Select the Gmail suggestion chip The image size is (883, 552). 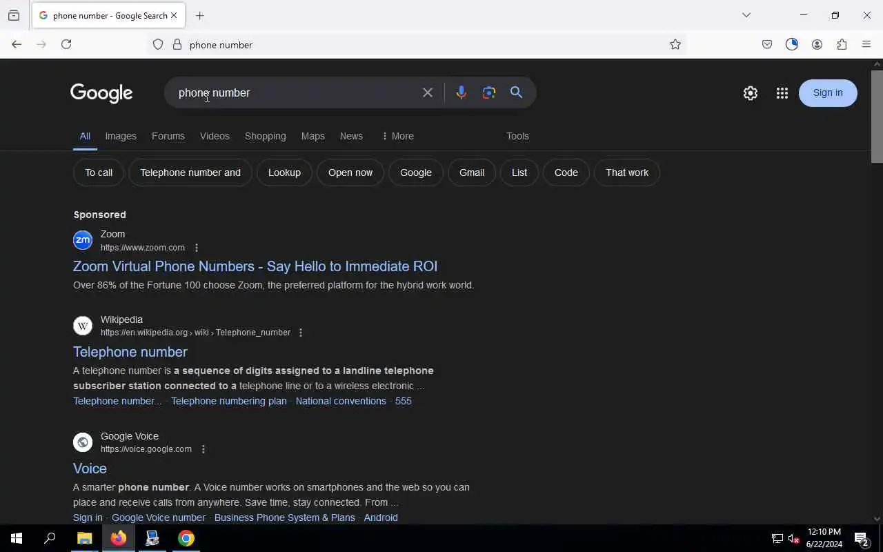coord(472,172)
